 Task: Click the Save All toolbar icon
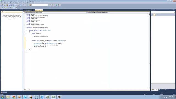pyautogui.click(x=11, y=5)
